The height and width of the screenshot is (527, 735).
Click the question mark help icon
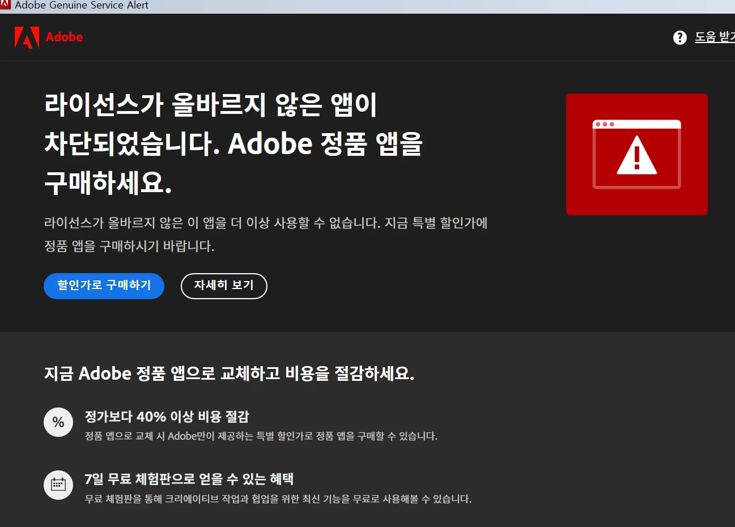[679, 37]
